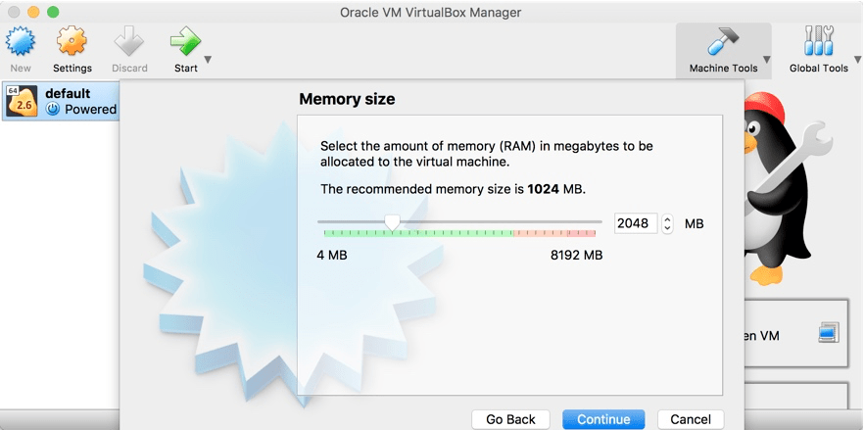This screenshot has height=430, width=864.
Task: Select the Global Tools wrench set icon
Action: [819, 41]
